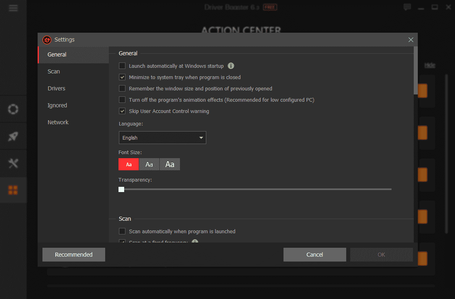Screen dimensions: 455x299
Task: Click the Settings dialog title text
Action: click(64, 40)
